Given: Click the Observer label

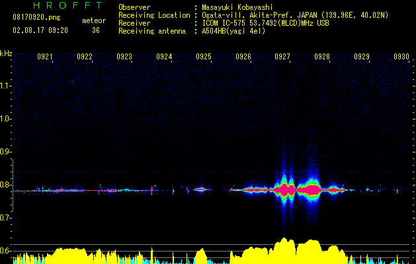Looking at the screenshot, I should (x=134, y=7).
